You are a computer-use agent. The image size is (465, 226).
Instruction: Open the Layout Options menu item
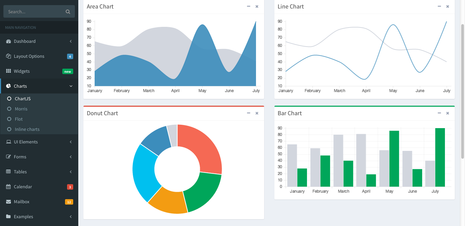coord(29,56)
